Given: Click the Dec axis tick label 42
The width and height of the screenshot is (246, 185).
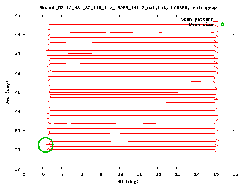Looking at the screenshot, I should point(18,73).
